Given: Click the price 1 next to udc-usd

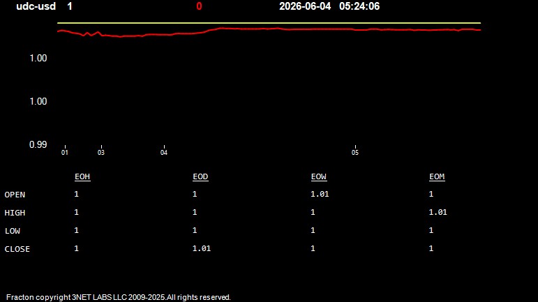Looking at the screenshot, I should point(70,6).
